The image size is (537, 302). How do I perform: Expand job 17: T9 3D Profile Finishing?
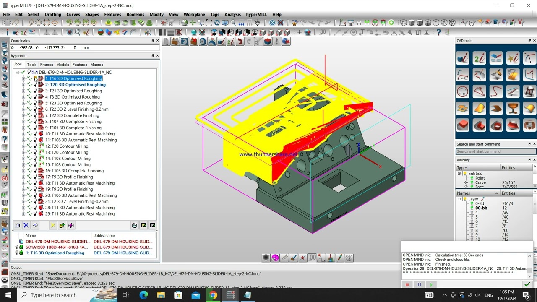click(x=23, y=177)
